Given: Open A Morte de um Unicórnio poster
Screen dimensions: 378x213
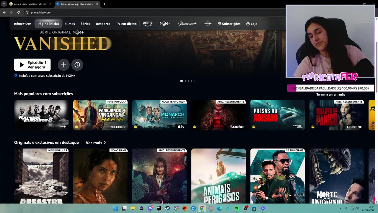Looking at the screenshot, I should coord(337,176).
